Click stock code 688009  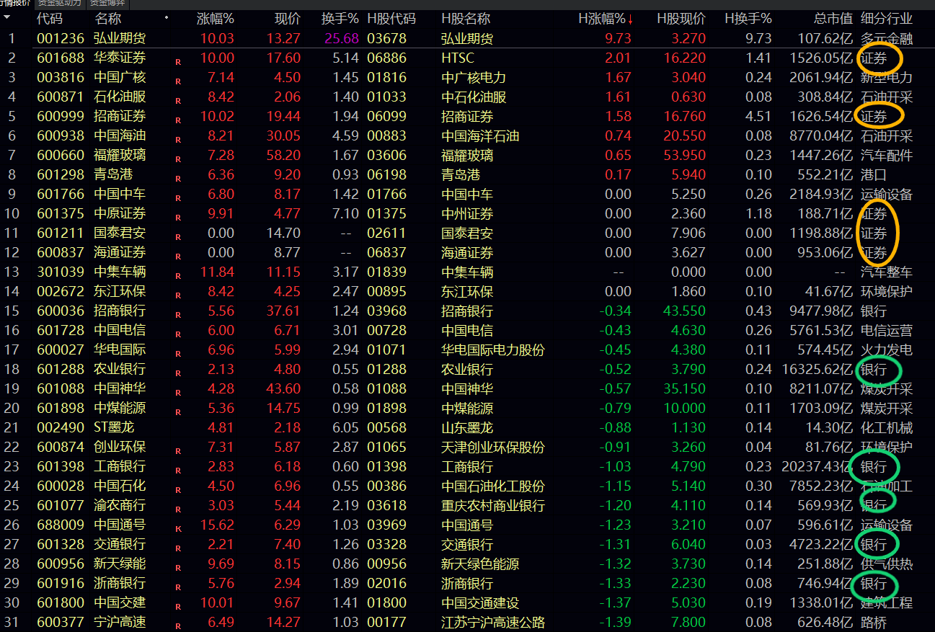pos(61,525)
